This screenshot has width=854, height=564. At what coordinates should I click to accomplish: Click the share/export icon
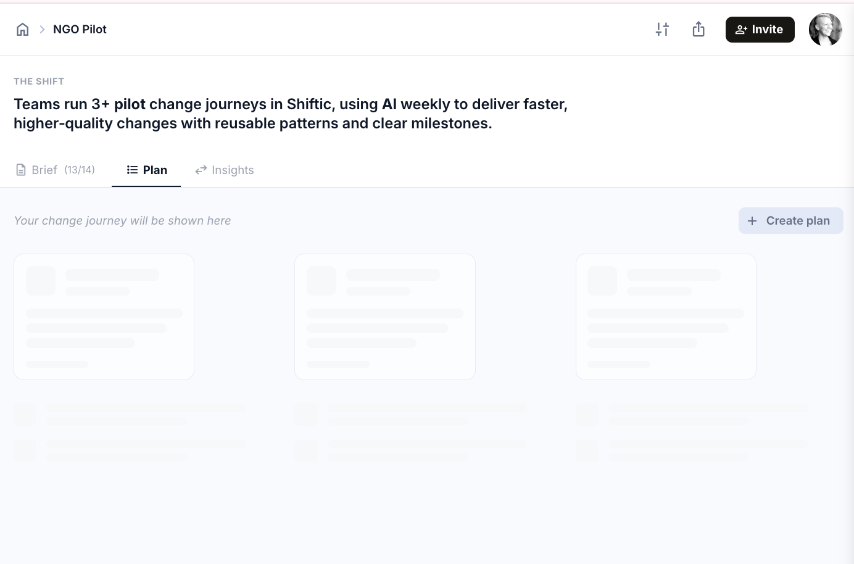click(x=699, y=29)
